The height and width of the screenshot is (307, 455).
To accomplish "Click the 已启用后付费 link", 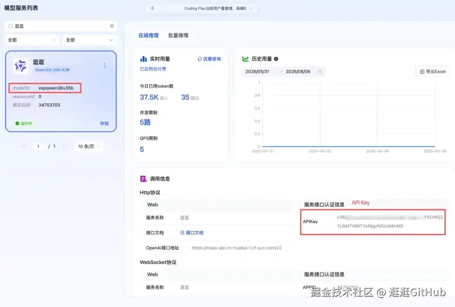I will (153, 69).
